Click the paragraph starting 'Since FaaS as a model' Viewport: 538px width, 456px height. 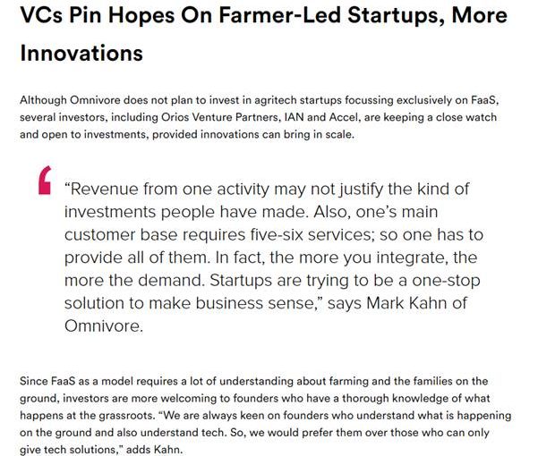pos(266,415)
